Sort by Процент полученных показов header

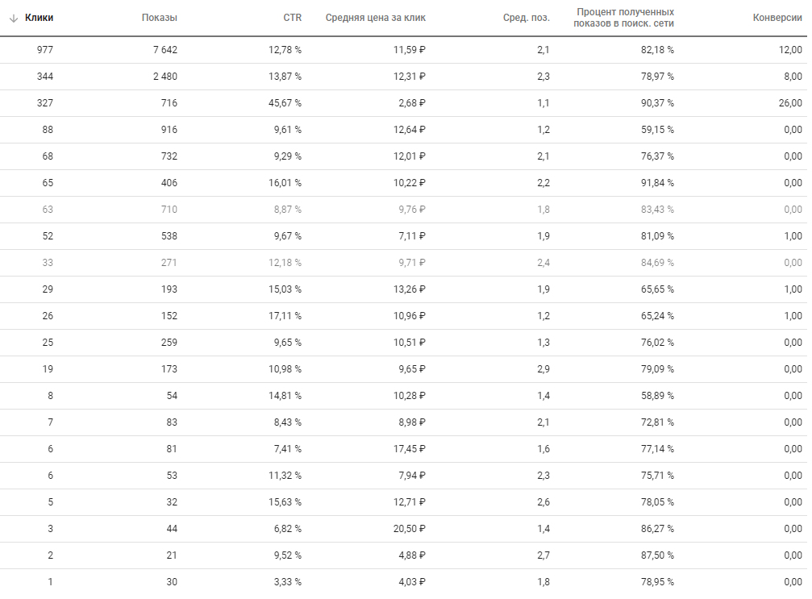point(623,18)
